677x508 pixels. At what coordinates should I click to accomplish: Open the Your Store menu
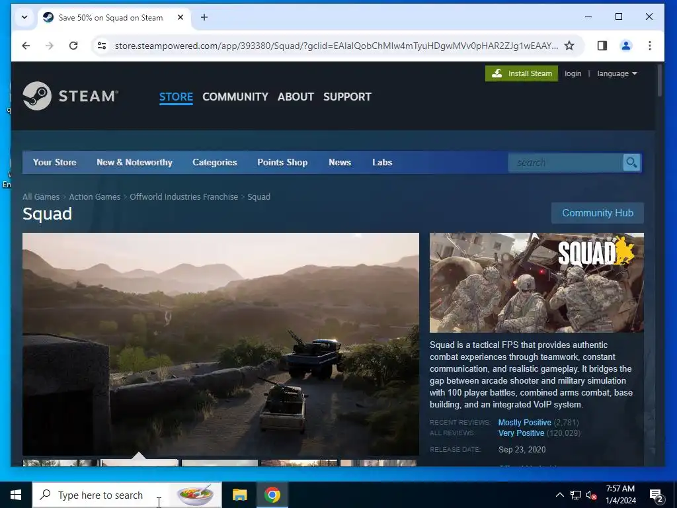click(x=55, y=163)
